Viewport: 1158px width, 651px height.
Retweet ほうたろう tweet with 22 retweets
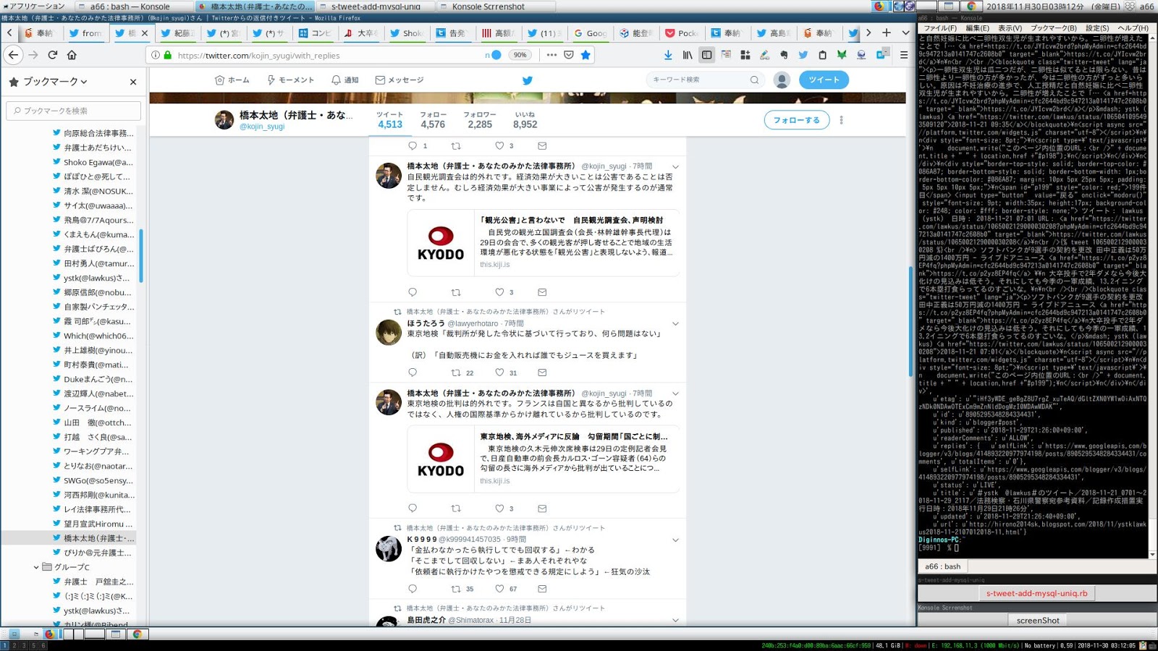click(x=456, y=373)
